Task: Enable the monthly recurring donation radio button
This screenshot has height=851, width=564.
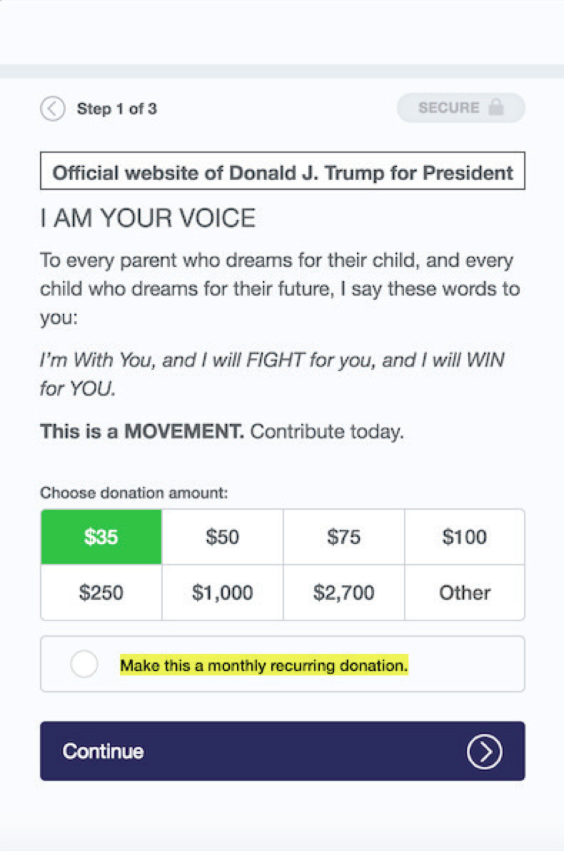Action: (x=84, y=664)
